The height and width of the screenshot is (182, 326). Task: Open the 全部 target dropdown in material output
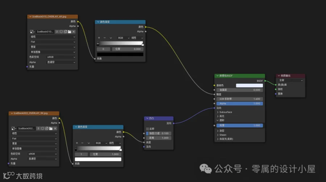tap(291, 80)
